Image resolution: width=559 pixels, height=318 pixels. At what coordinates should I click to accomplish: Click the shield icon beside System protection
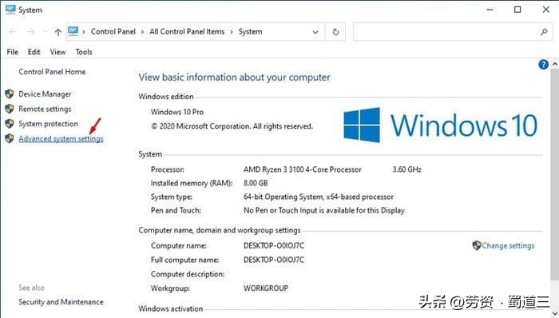10,124
